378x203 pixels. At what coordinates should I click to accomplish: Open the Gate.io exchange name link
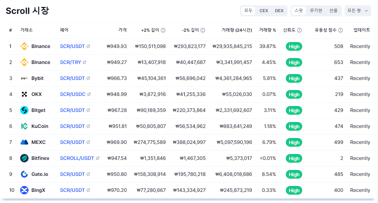click(40, 174)
